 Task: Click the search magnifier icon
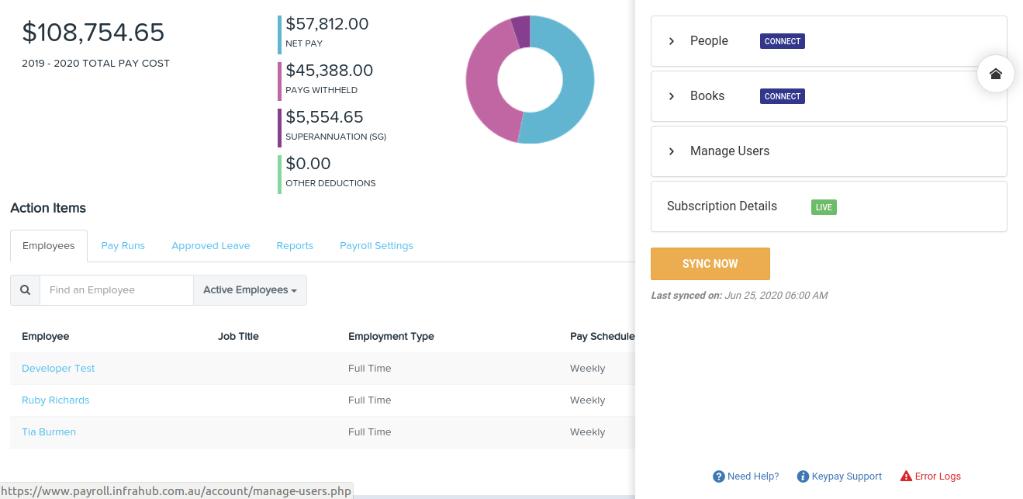[x=25, y=289]
